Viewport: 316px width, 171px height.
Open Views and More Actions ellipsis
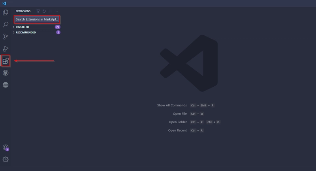[x=56, y=11]
